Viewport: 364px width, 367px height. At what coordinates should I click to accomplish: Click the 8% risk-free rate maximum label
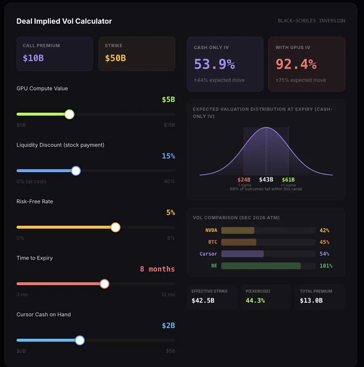click(x=171, y=238)
